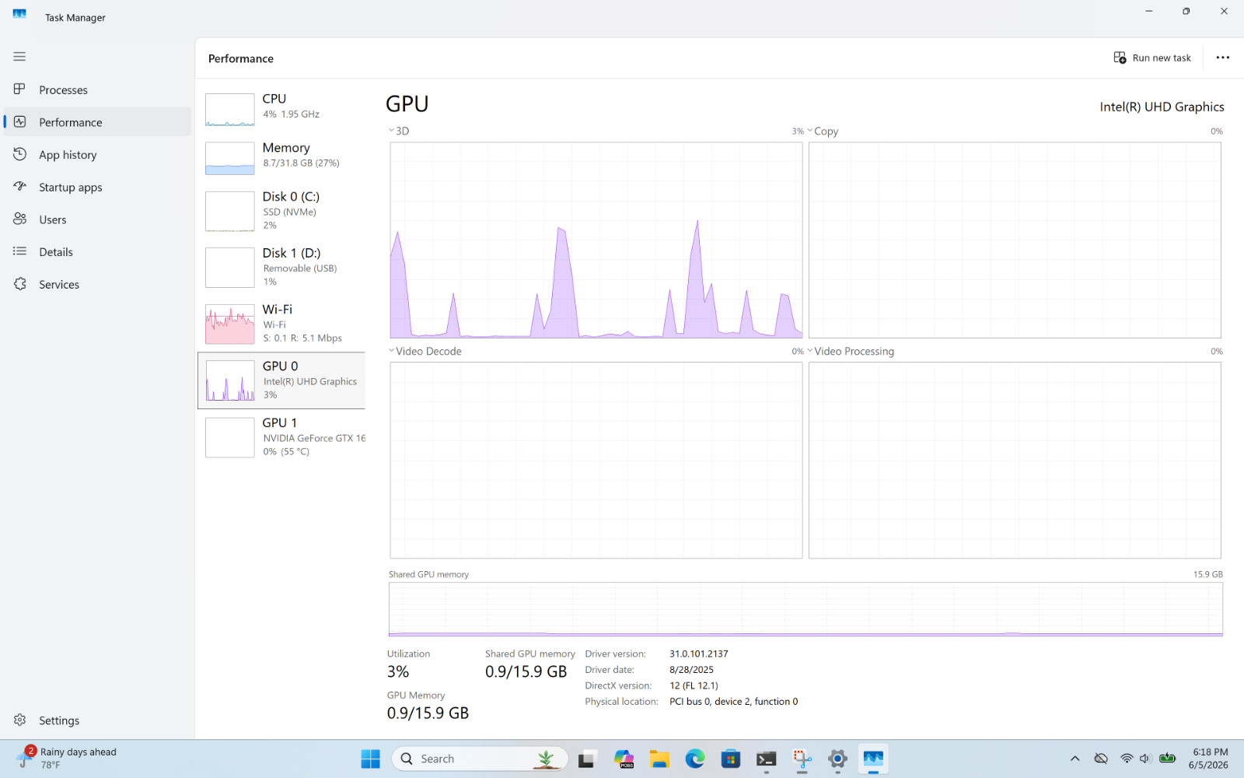The width and height of the screenshot is (1244, 778).
Task: Change the Video Processing graph selector
Action: click(x=851, y=351)
